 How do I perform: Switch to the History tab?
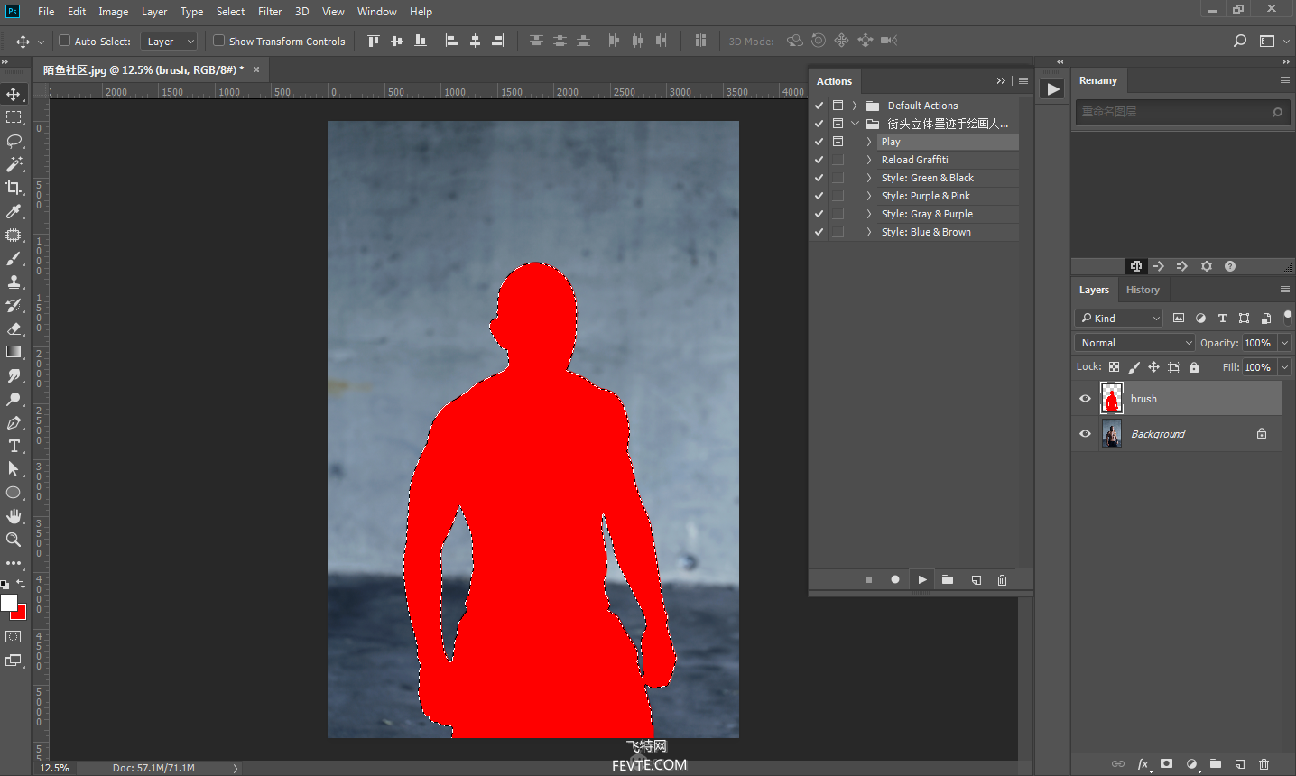1143,290
